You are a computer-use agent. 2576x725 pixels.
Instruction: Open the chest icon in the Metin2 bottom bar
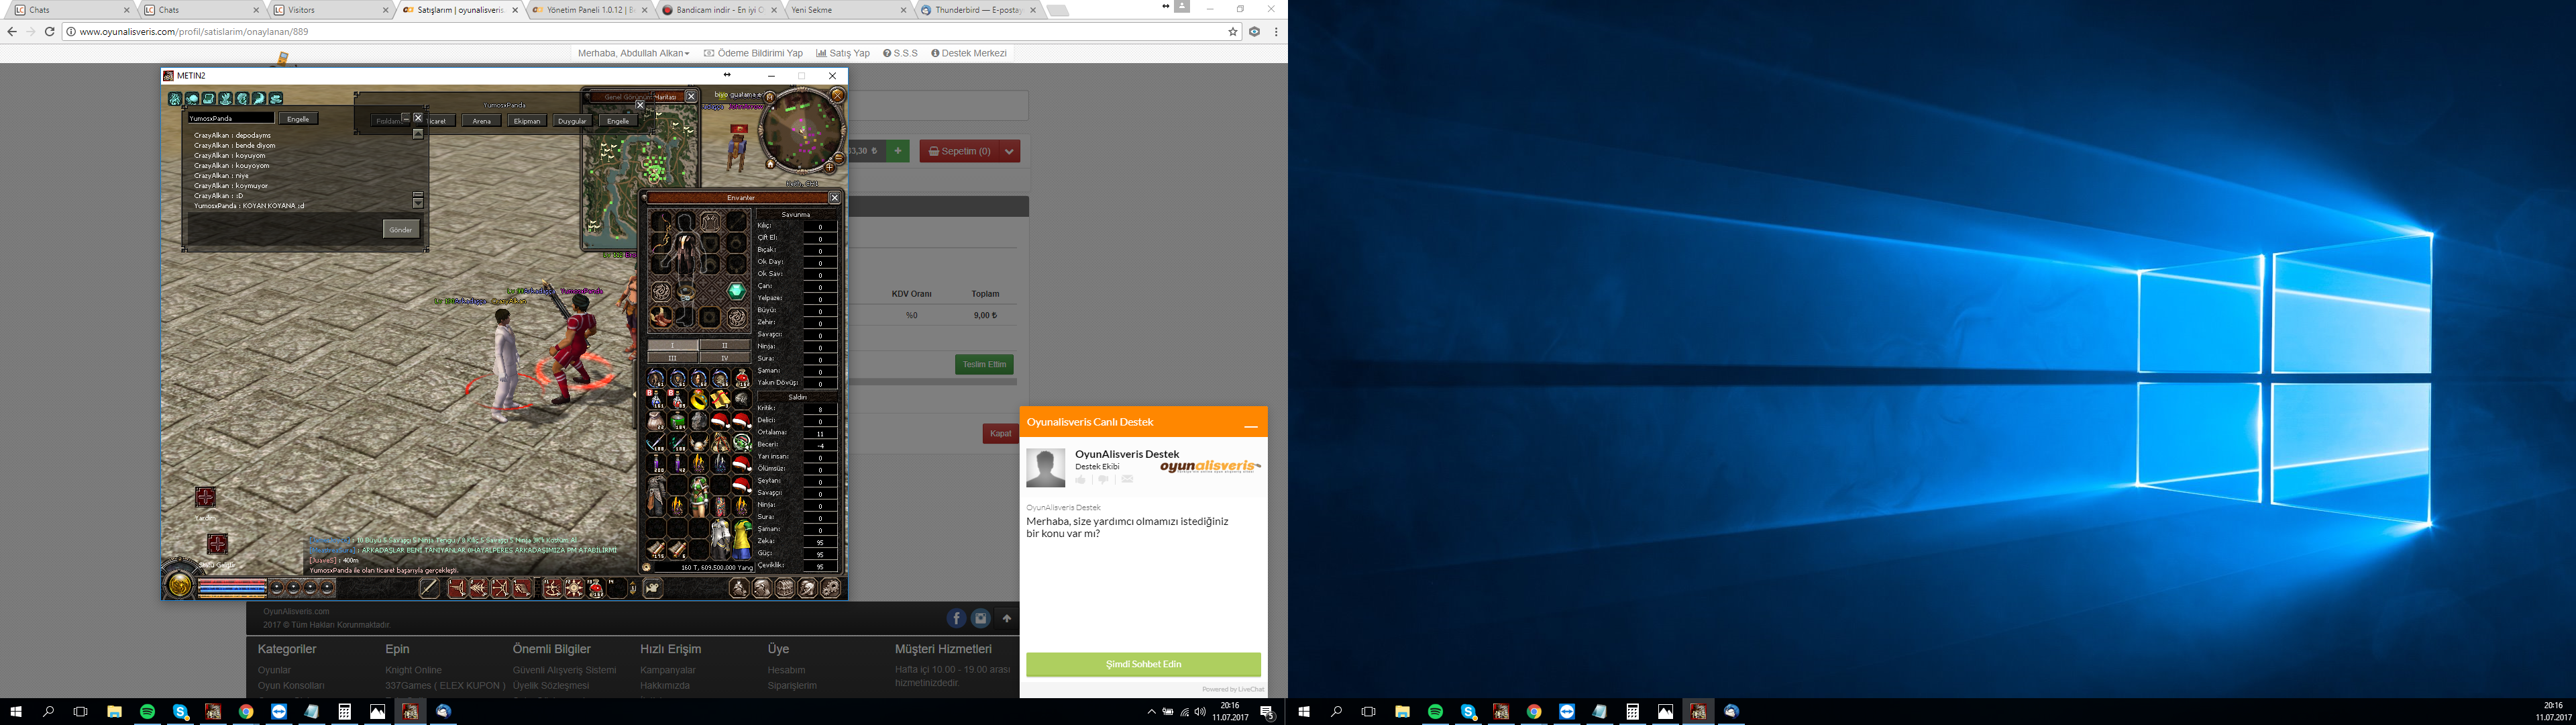pyautogui.click(x=785, y=588)
